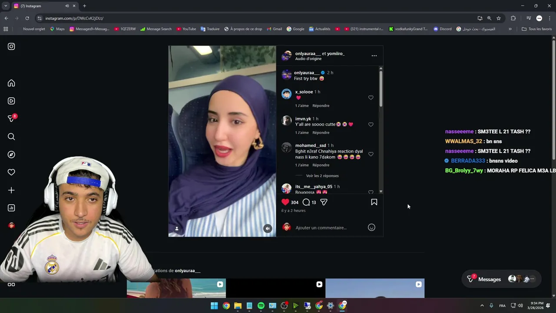Viewport: 556px width, 313px height.
Task: Show hidden system tray icons chevron
Action: (482, 306)
